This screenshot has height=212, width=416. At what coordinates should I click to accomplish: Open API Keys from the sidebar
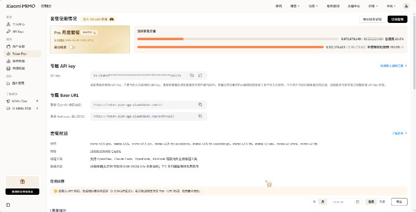click(18, 32)
